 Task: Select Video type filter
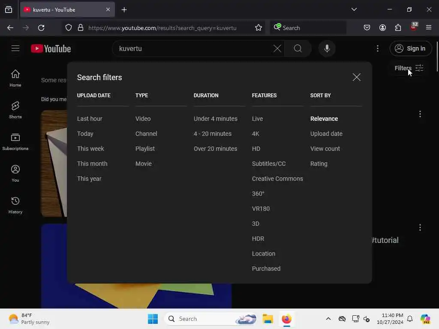click(143, 119)
